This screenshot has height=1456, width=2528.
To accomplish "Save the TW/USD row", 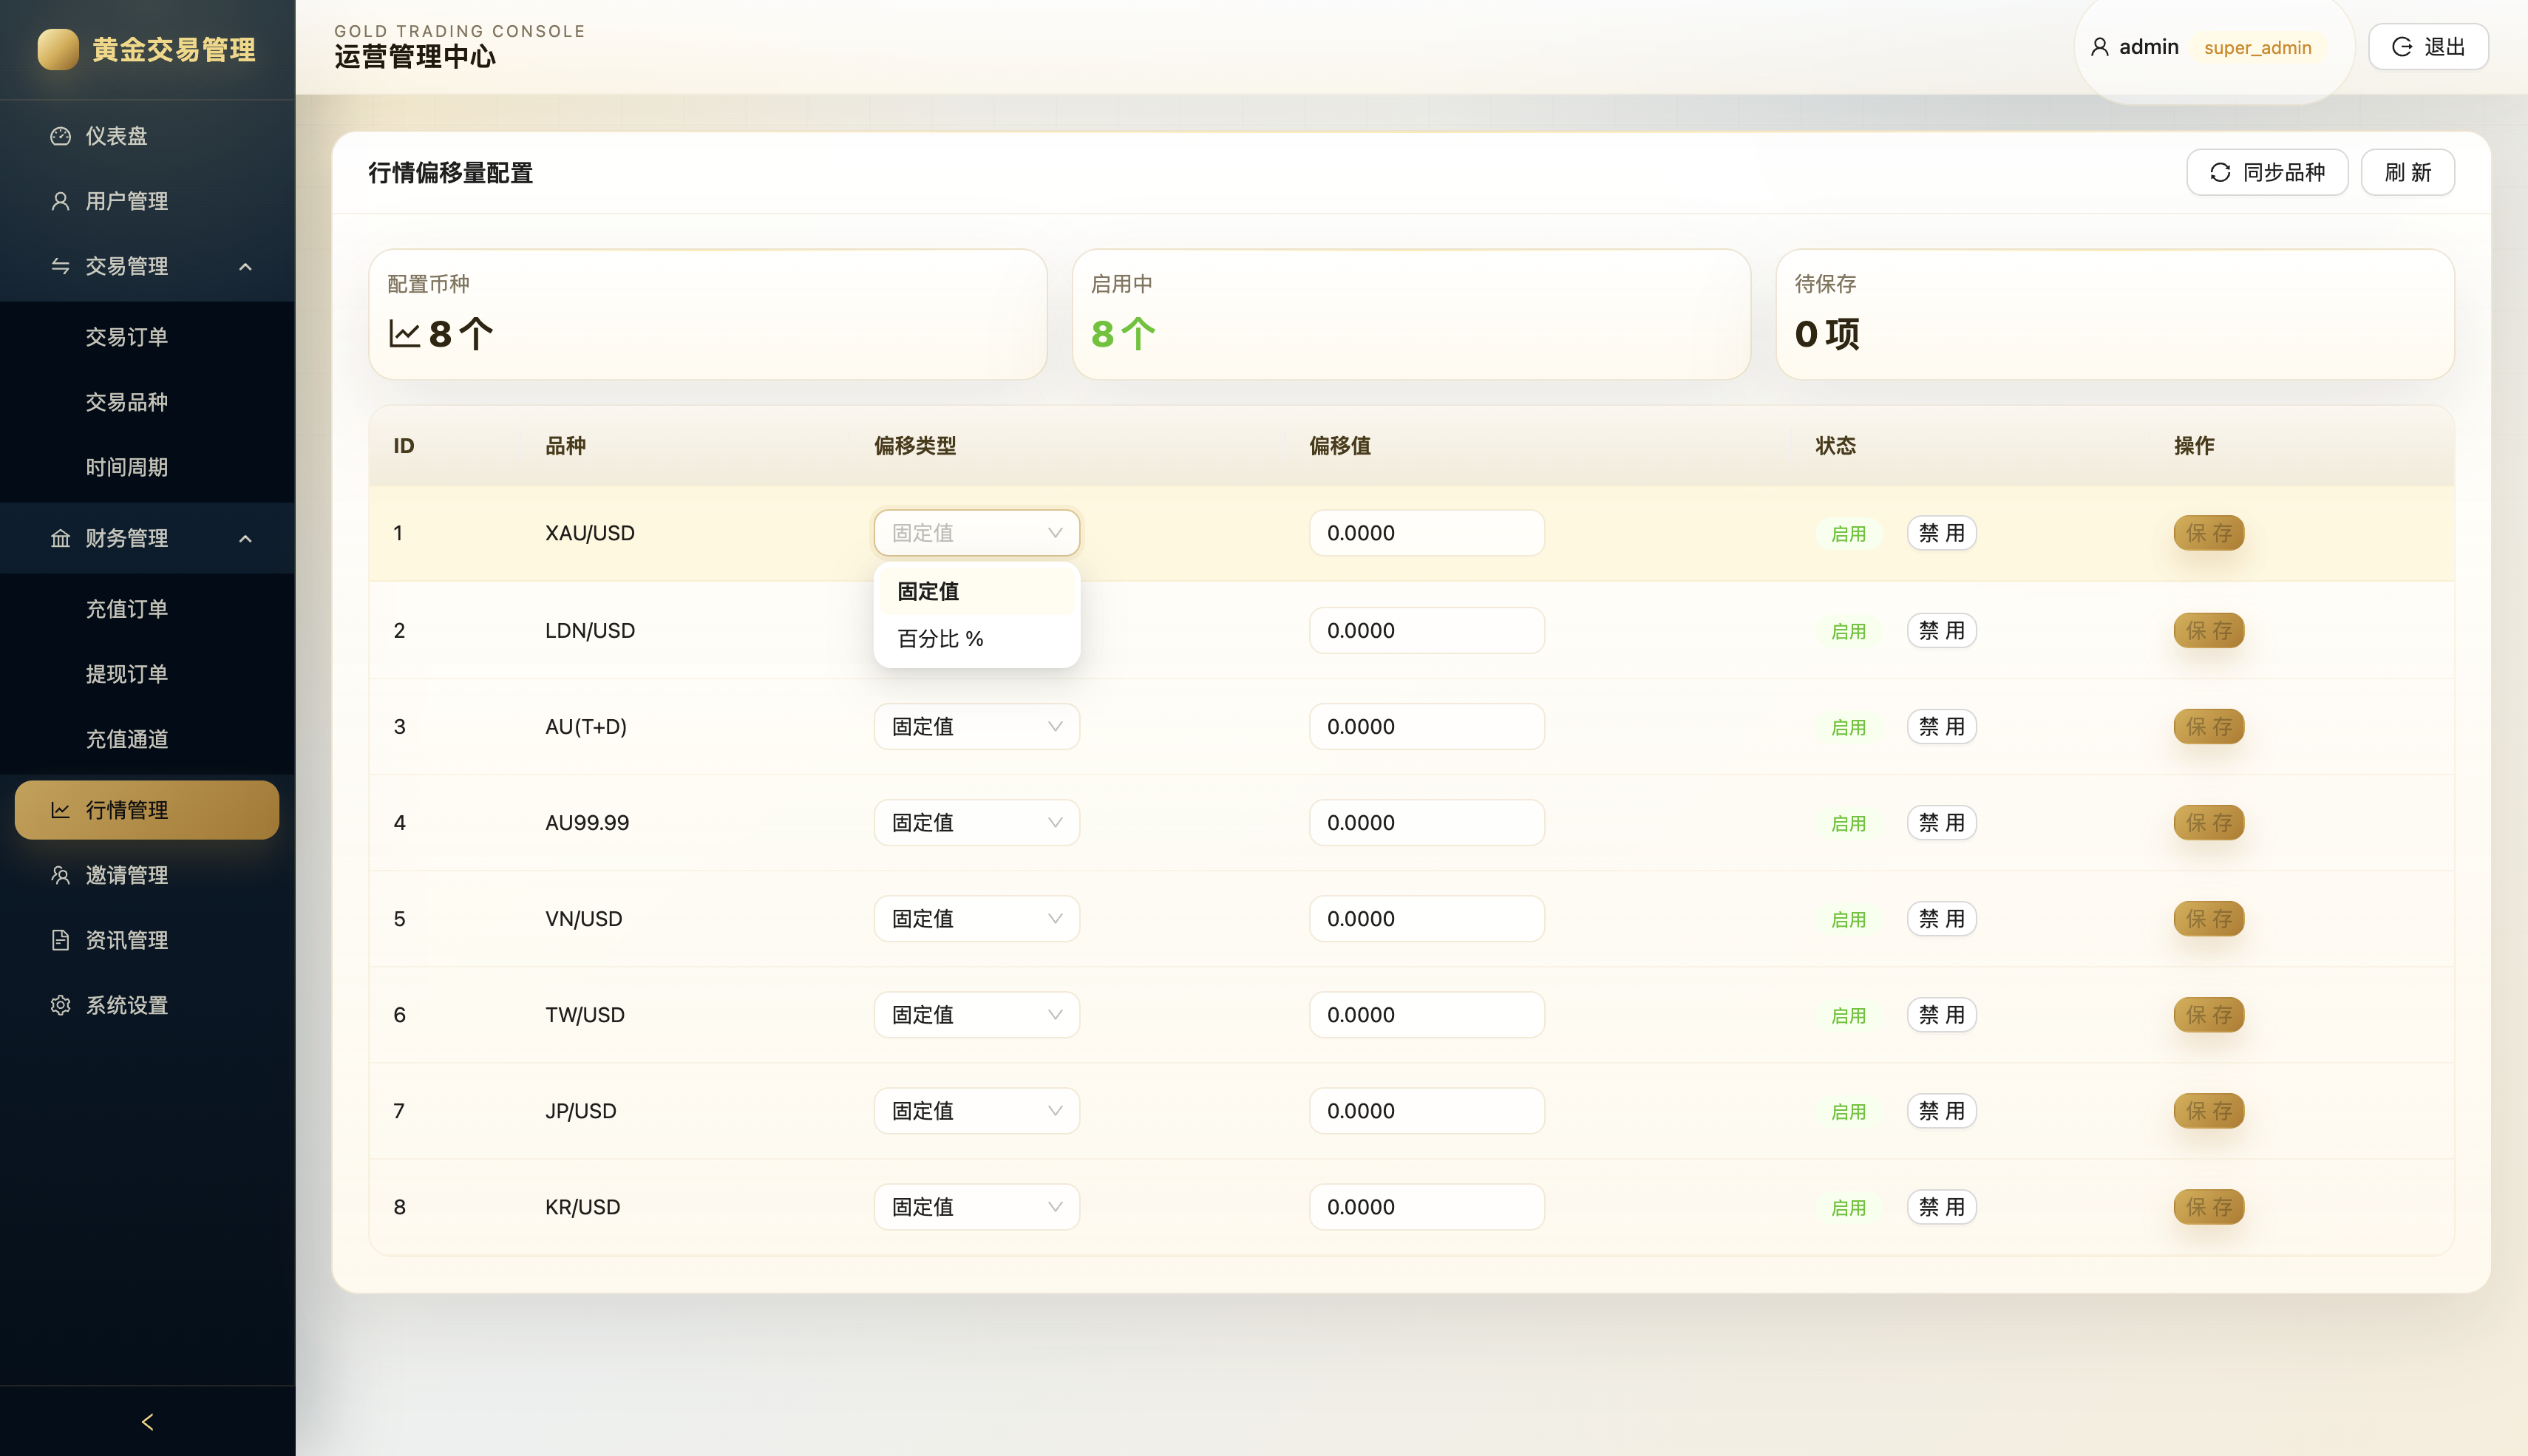I will tap(2209, 1015).
